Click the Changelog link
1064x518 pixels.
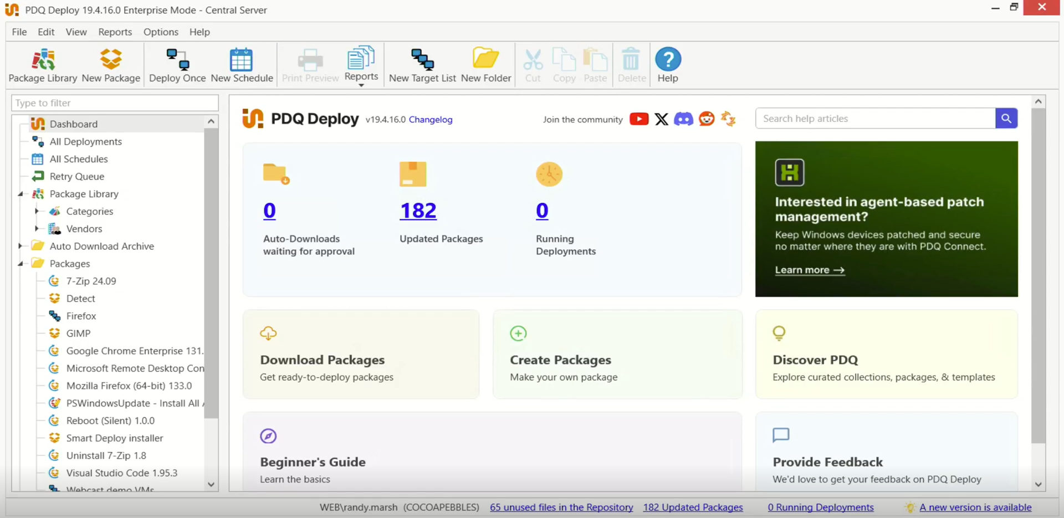[430, 120]
